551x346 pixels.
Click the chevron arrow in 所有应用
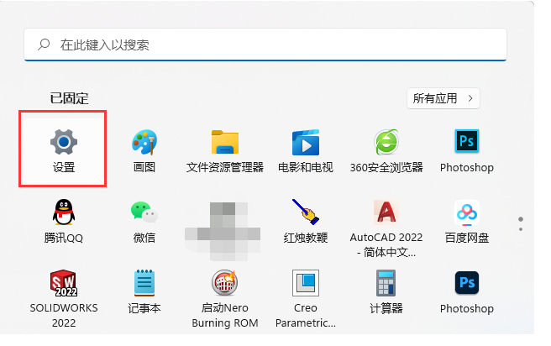tap(470, 99)
